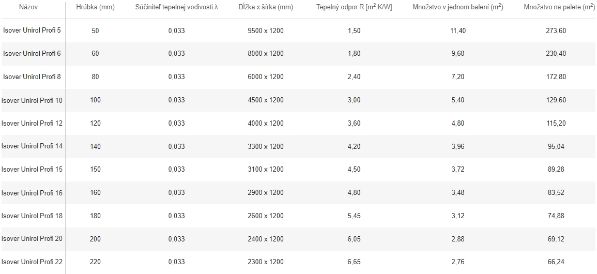Click the Isover Unirol Profi 16 name
Viewport: 597px width, 274px height.
(32, 193)
